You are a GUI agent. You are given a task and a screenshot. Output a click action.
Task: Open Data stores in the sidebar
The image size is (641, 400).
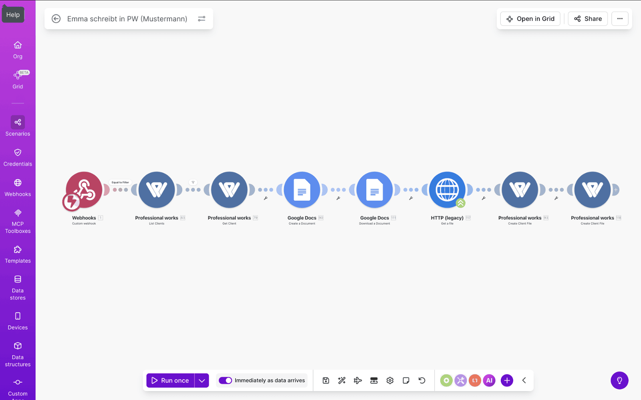coord(18,287)
